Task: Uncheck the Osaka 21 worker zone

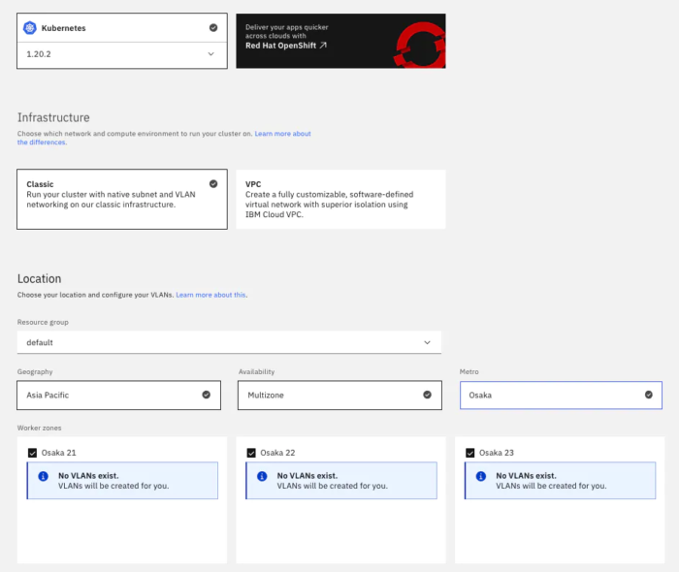Action: pos(32,453)
